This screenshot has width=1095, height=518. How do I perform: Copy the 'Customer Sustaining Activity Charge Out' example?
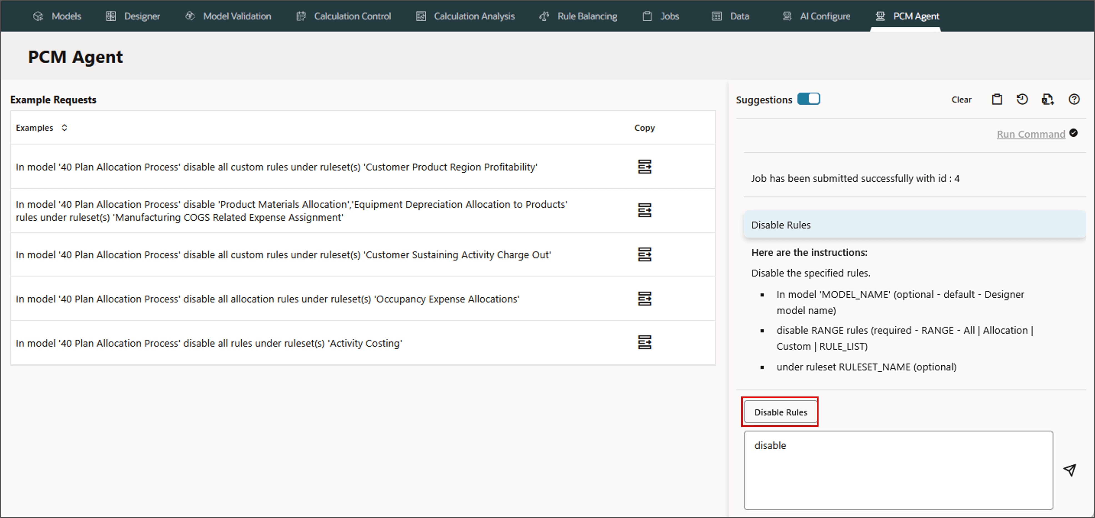point(644,254)
